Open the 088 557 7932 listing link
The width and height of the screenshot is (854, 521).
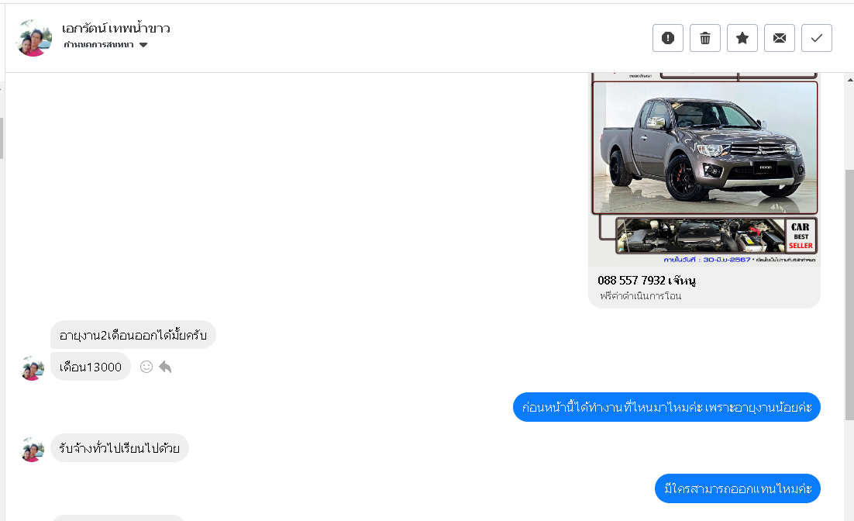pos(646,280)
